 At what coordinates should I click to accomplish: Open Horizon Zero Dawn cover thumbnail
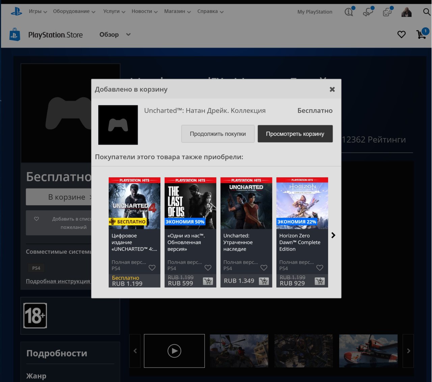[x=302, y=203]
